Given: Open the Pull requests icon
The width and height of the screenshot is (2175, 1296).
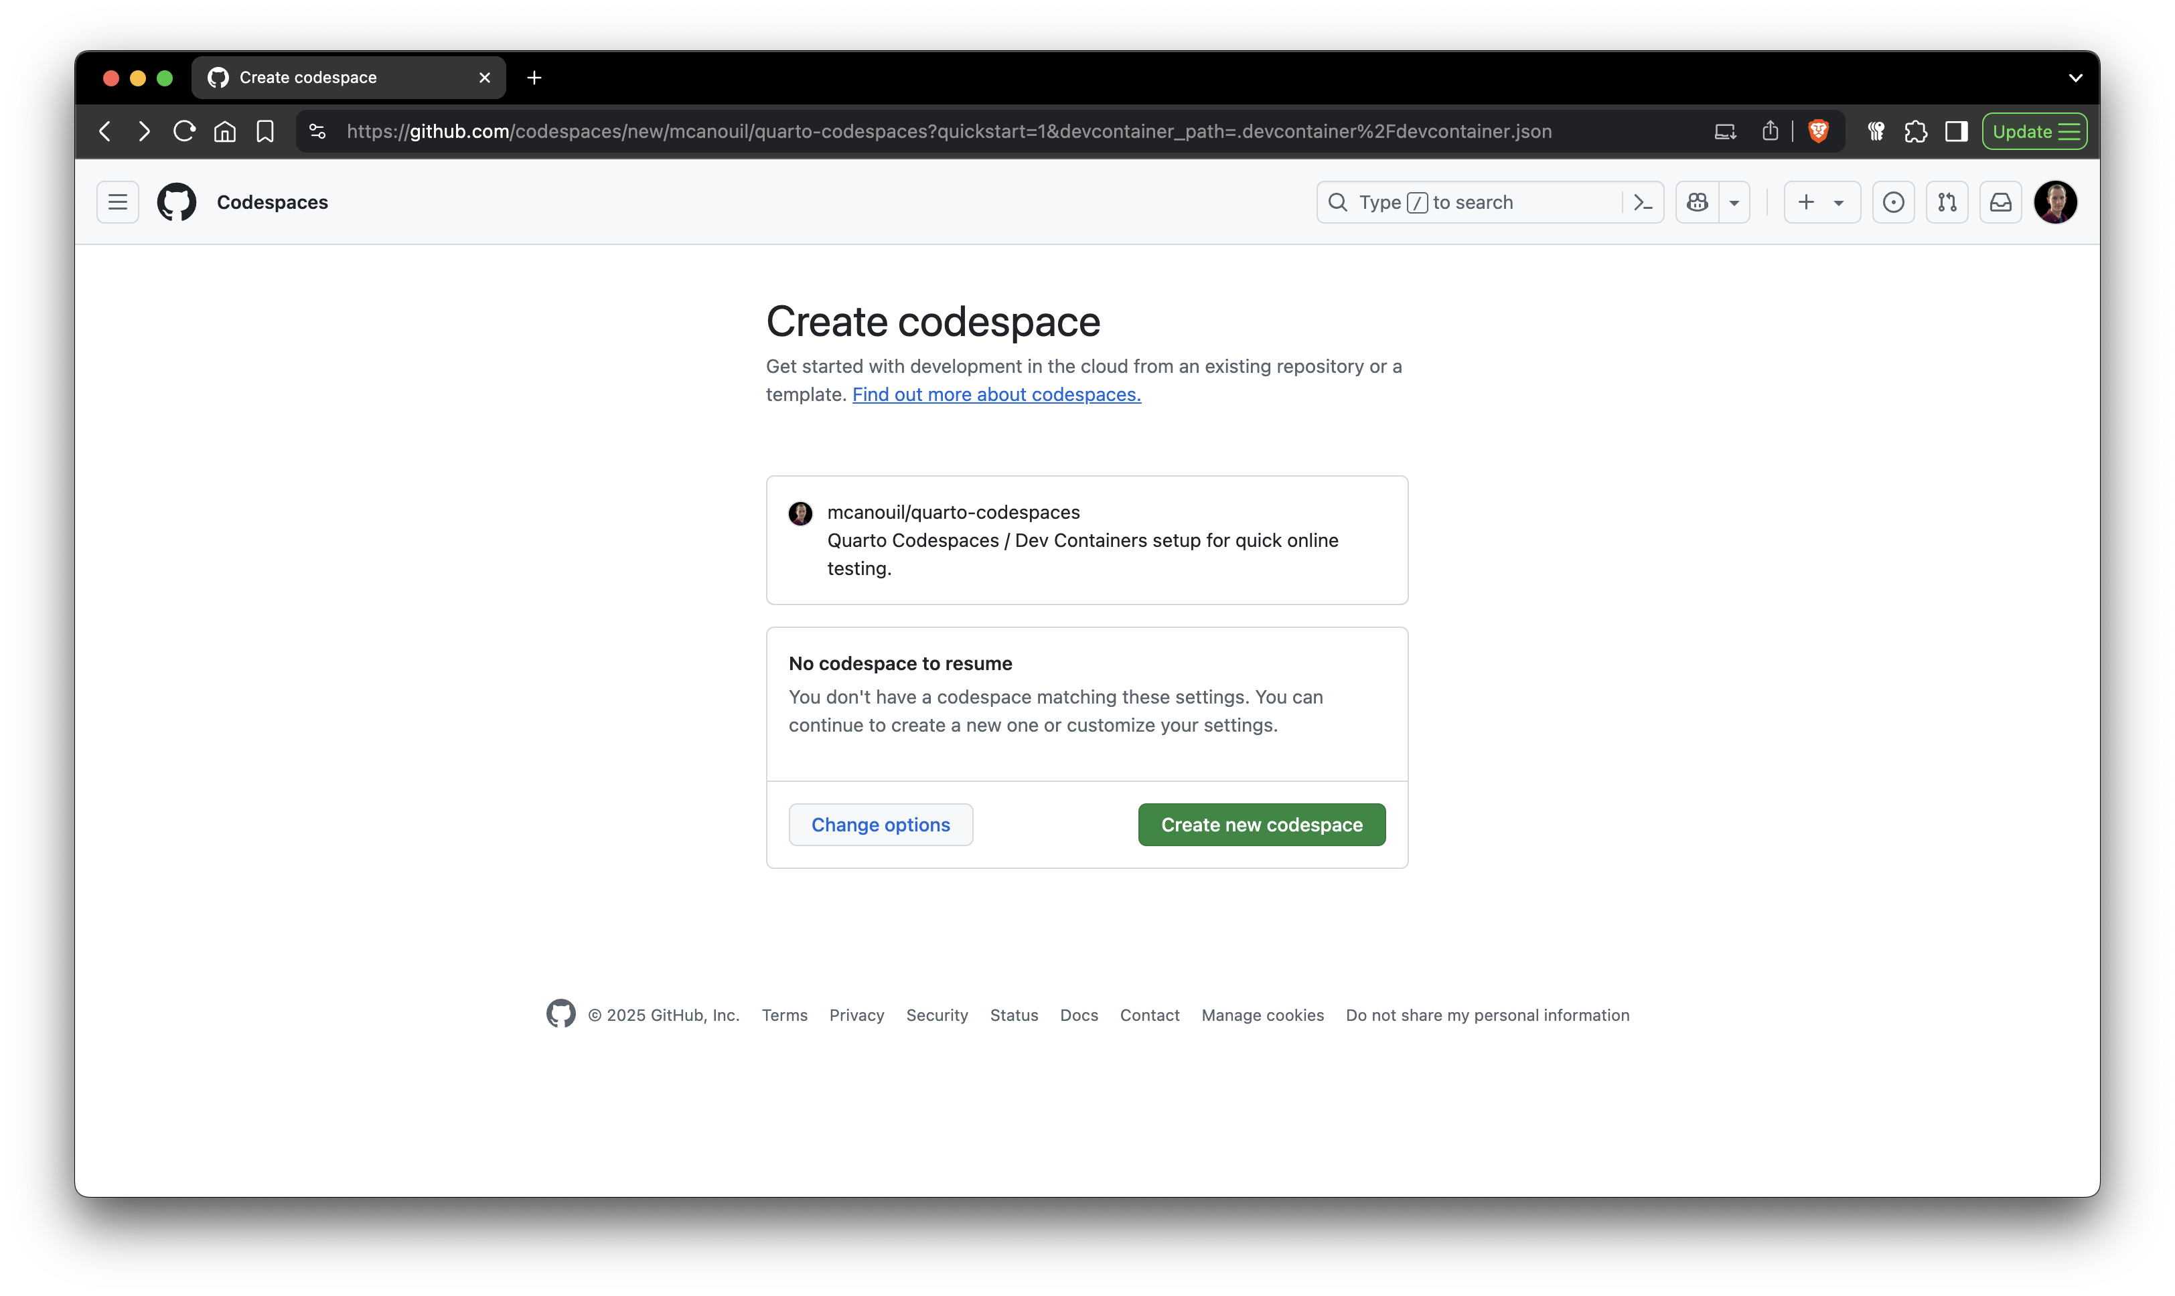Looking at the screenshot, I should [1947, 201].
